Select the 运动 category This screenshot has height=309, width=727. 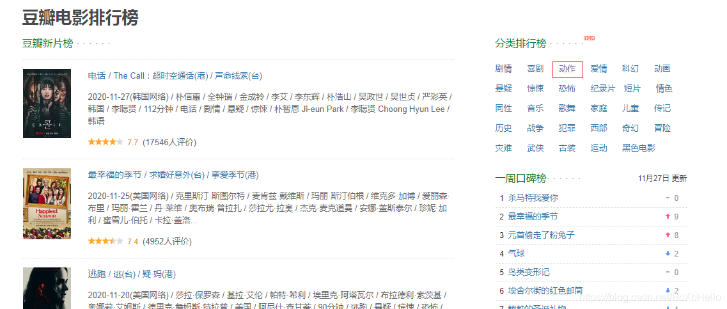point(598,148)
